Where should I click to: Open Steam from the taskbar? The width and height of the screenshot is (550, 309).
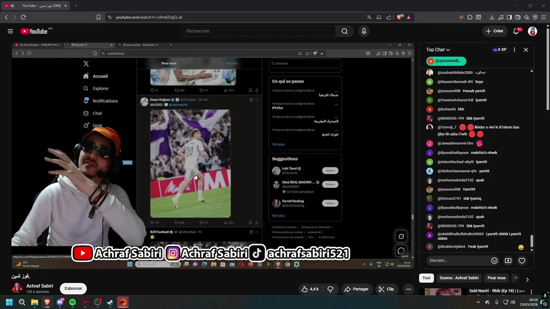[110, 302]
